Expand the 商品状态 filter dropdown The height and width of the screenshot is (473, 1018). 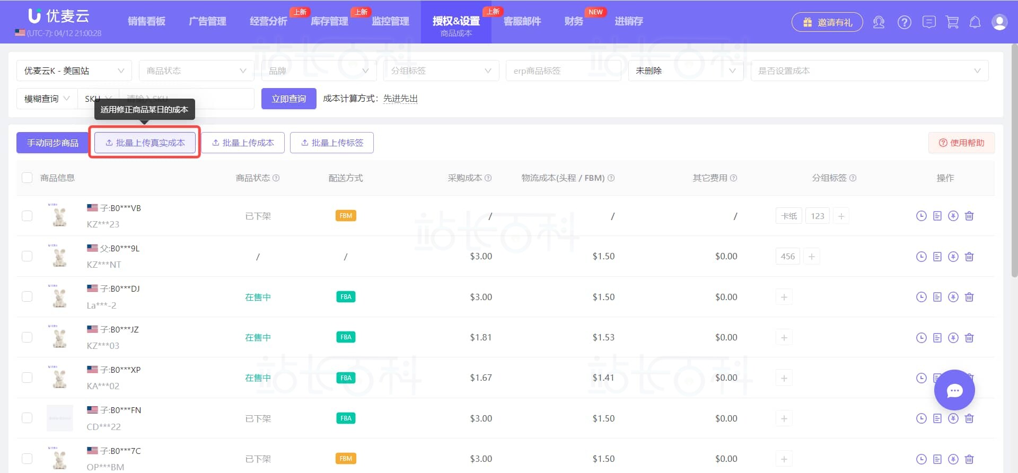click(x=196, y=71)
